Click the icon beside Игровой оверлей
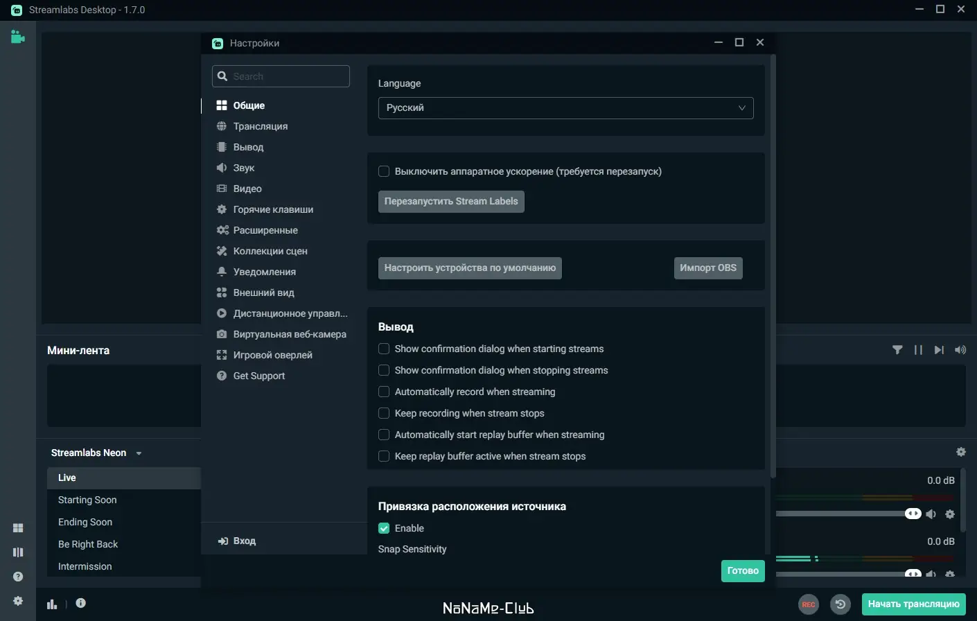977x621 pixels. (x=222, y=355)
